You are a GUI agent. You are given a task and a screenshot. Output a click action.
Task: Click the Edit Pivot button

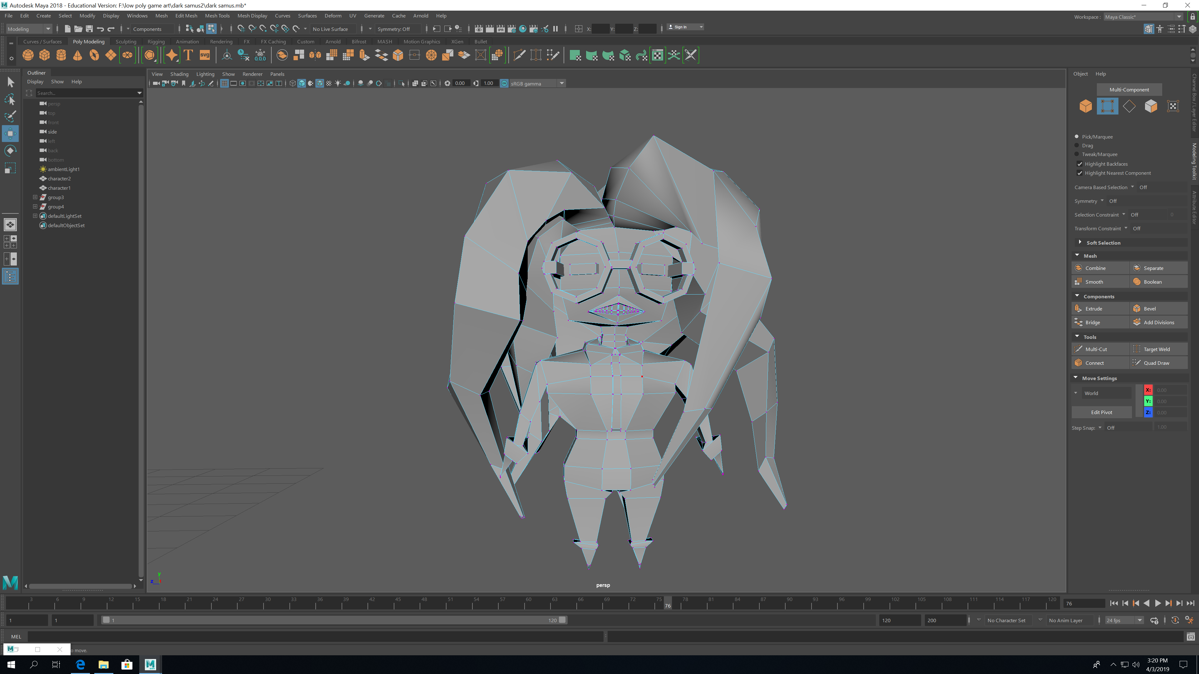click(x=1101, y=412)
